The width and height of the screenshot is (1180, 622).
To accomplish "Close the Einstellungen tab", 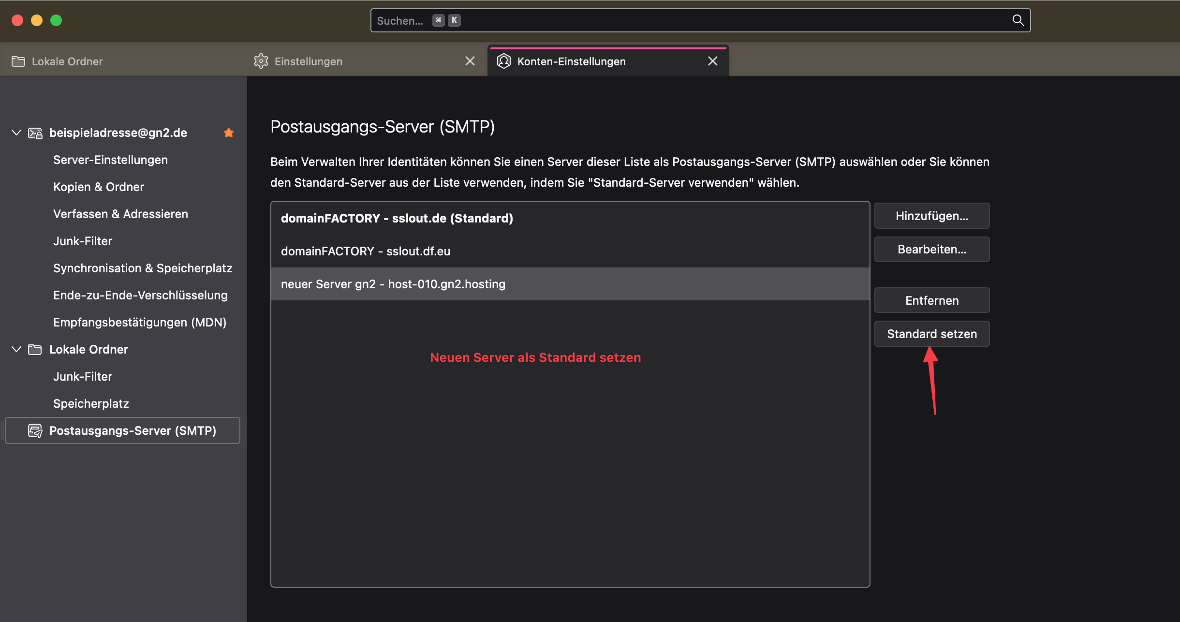I will tap(470, 61).
